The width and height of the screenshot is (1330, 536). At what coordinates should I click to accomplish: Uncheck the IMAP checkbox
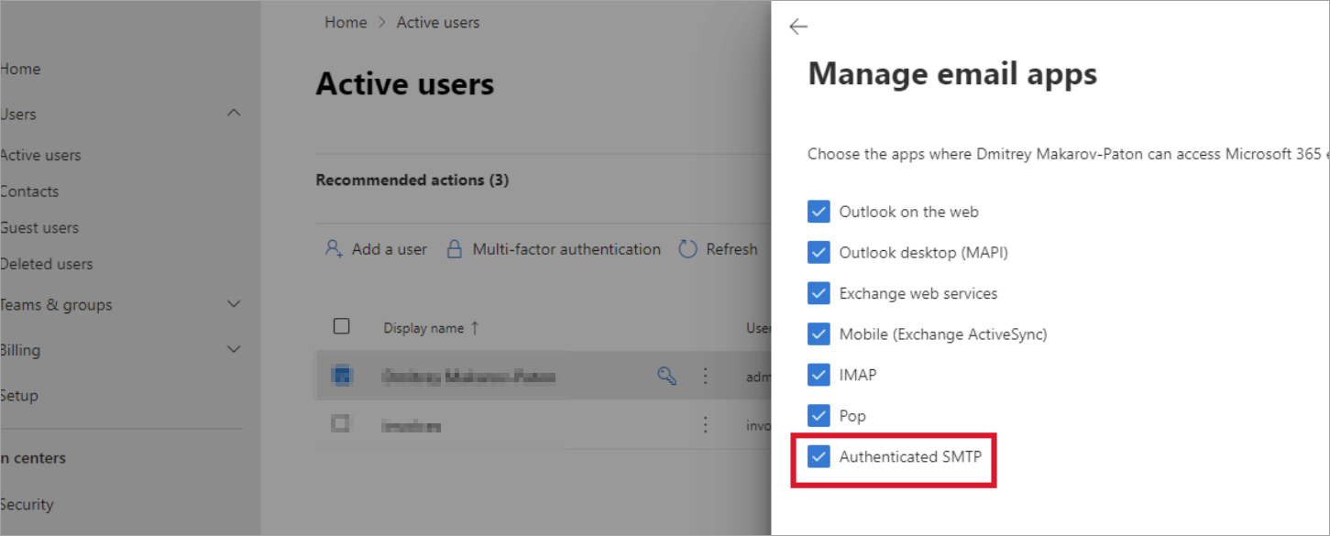click(819, 375)
